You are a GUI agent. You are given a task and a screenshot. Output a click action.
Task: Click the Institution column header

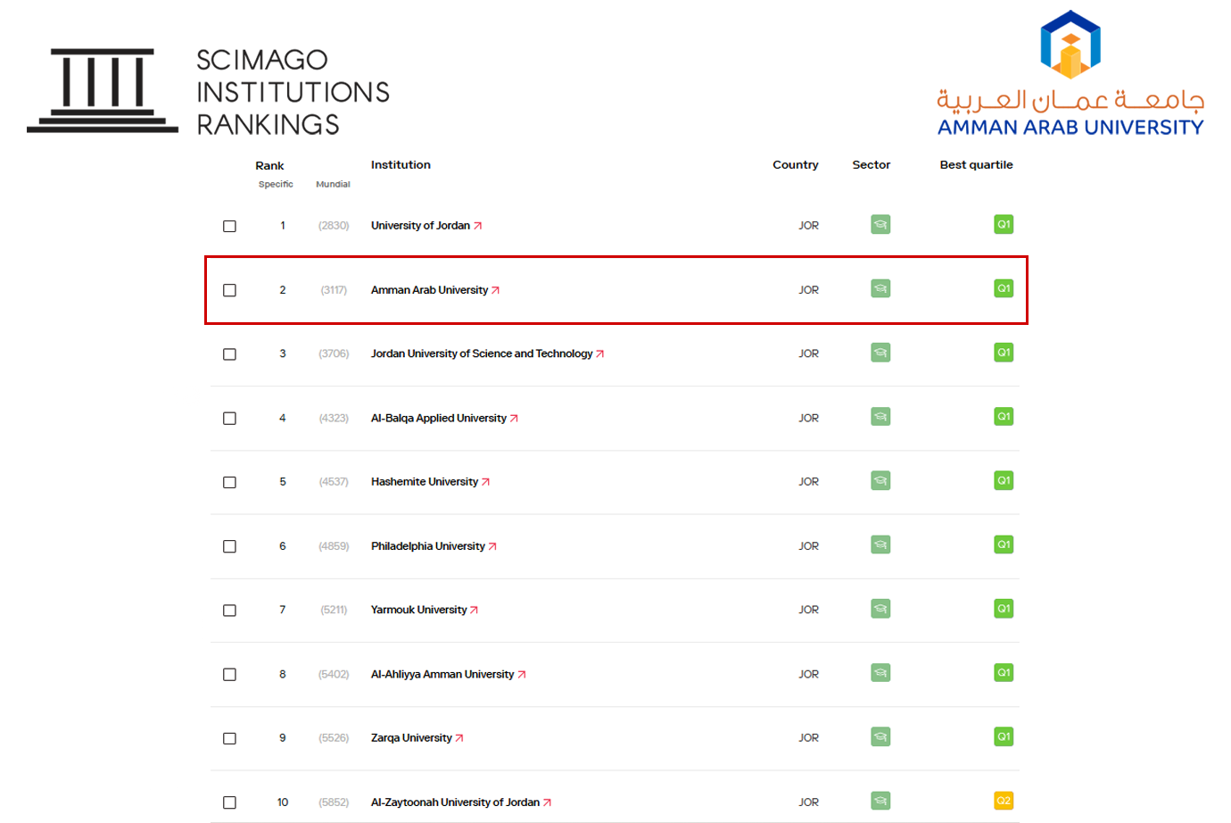(401, 165)
